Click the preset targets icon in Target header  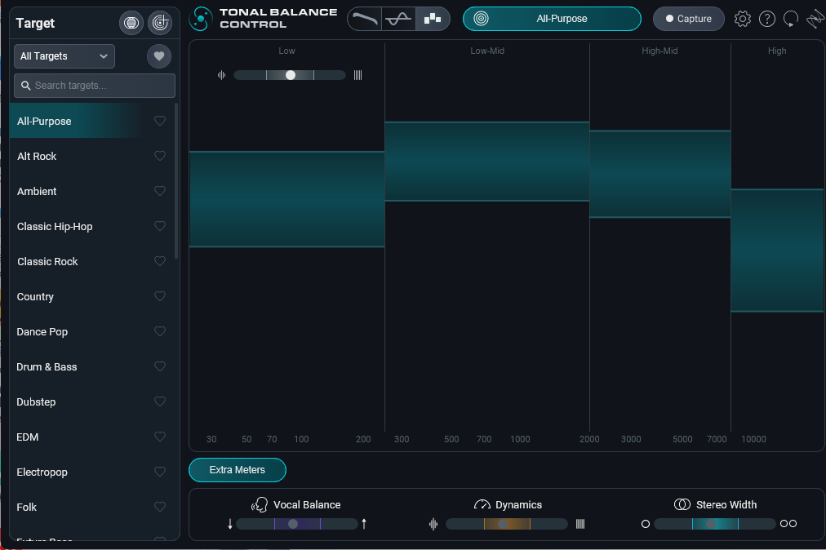131,23
